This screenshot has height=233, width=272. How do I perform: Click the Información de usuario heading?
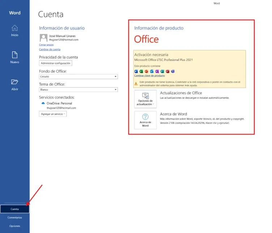click(62, 28)
